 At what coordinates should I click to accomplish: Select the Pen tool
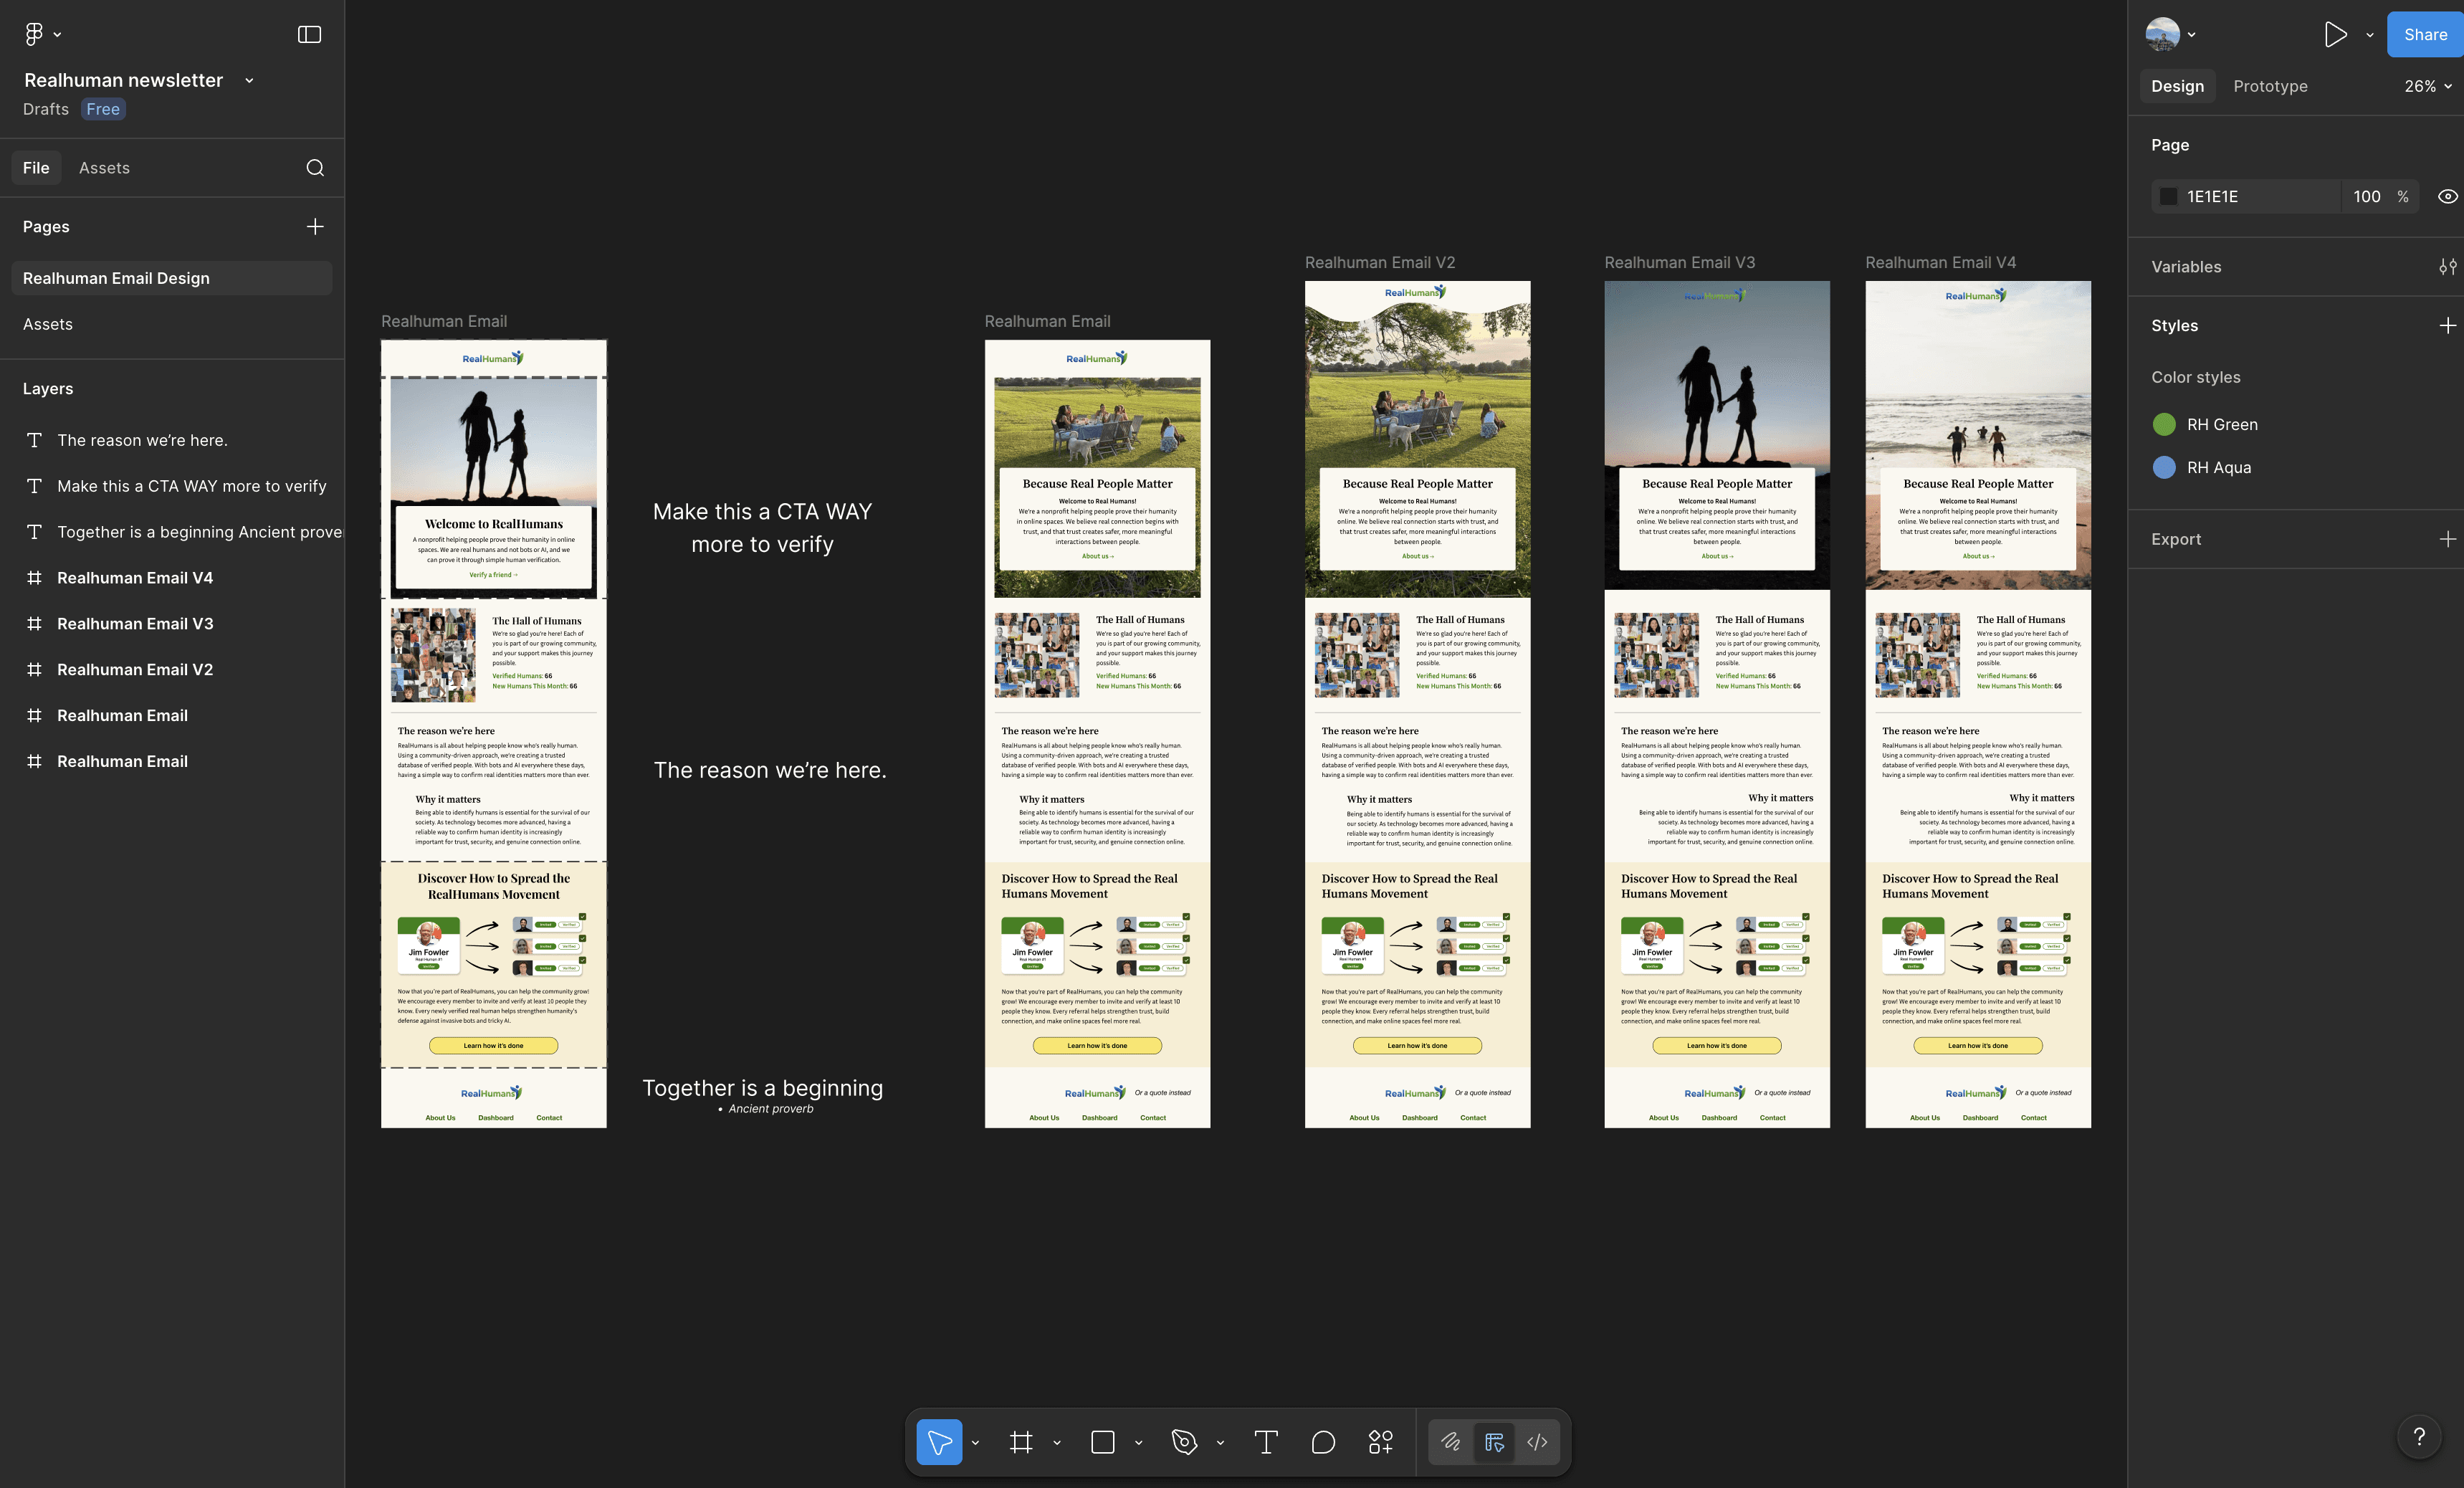[1184, 1442]
